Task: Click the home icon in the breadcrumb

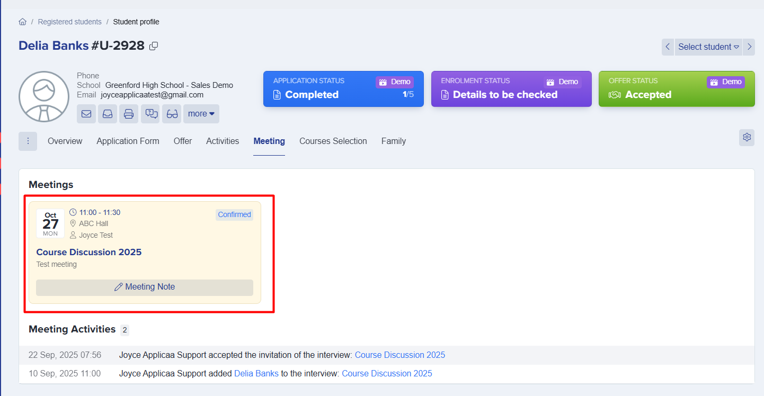Action: click(x=22, y=22)
